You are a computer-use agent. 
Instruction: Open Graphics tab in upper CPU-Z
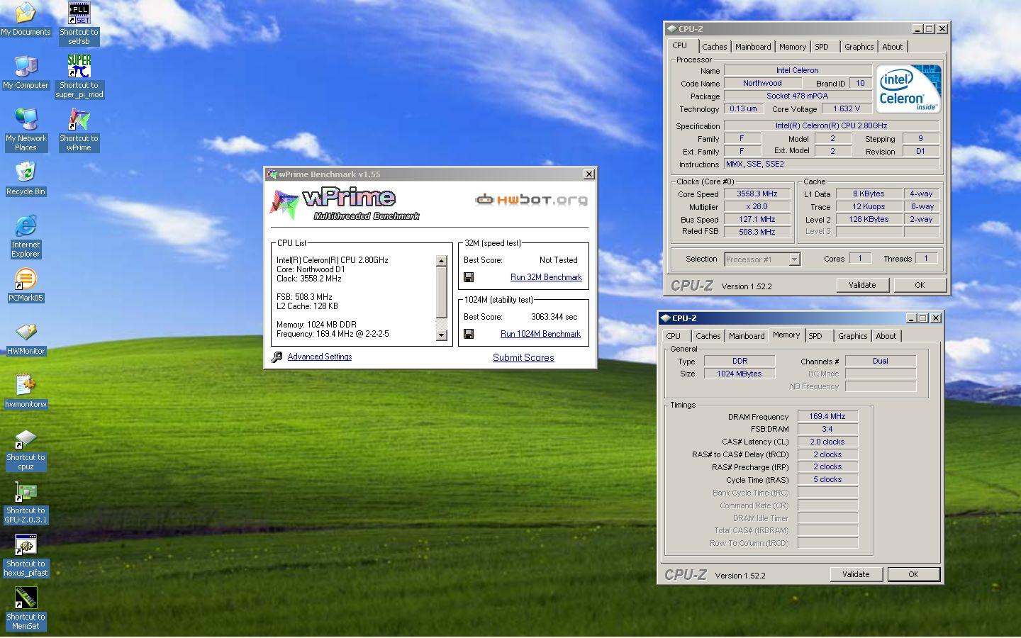(x=859, y=47)
